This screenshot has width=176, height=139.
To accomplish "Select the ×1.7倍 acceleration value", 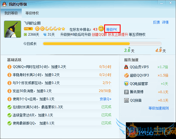I will [x=163, y=67].
